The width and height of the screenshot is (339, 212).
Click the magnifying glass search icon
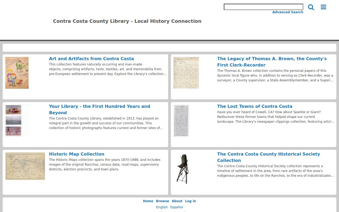311,7
